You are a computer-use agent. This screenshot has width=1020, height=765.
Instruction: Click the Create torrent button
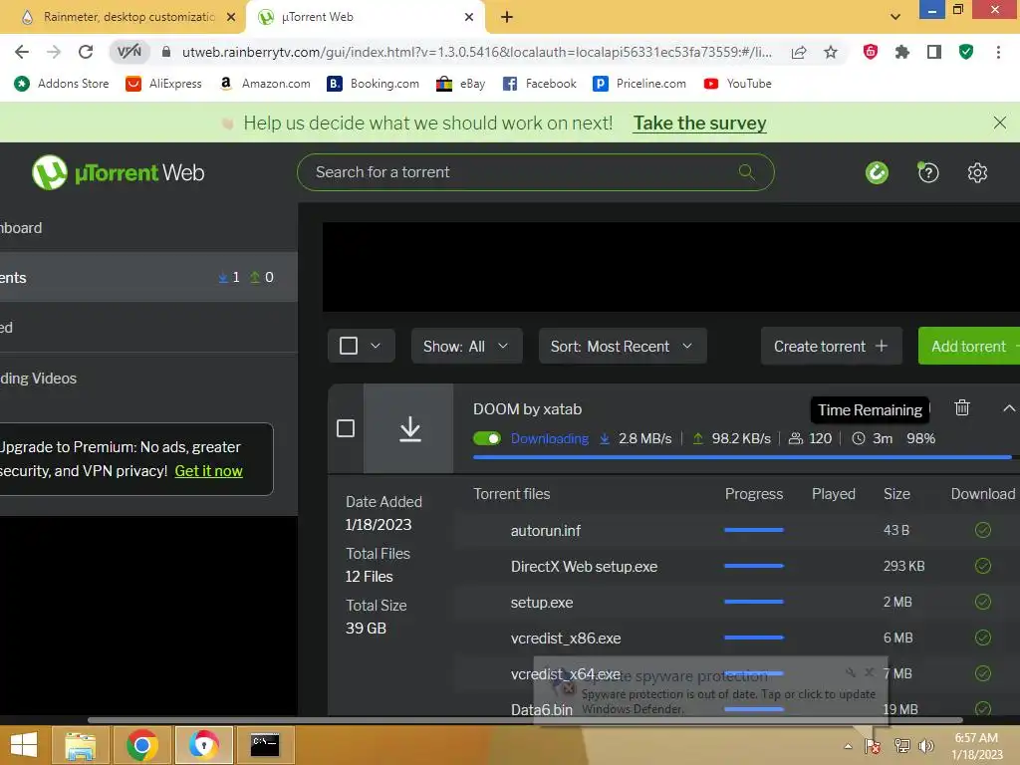point(831,346)
